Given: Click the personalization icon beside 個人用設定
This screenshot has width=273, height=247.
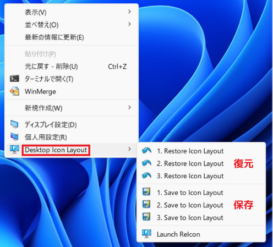Looking at the screenshot, I should coord(14,137).
